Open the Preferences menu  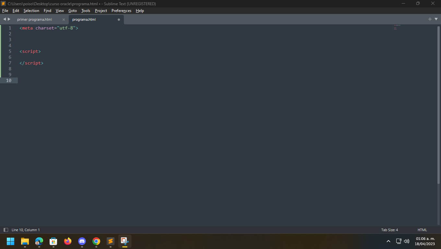click(122, 11)
